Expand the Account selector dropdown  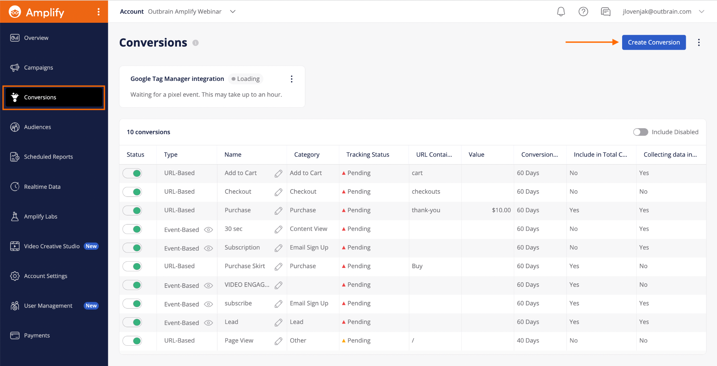(x=232, y=12)
